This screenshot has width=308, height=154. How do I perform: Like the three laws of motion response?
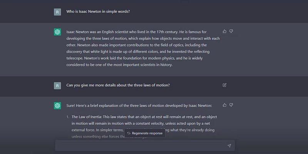pyautogui.click(x=224, y=105)
